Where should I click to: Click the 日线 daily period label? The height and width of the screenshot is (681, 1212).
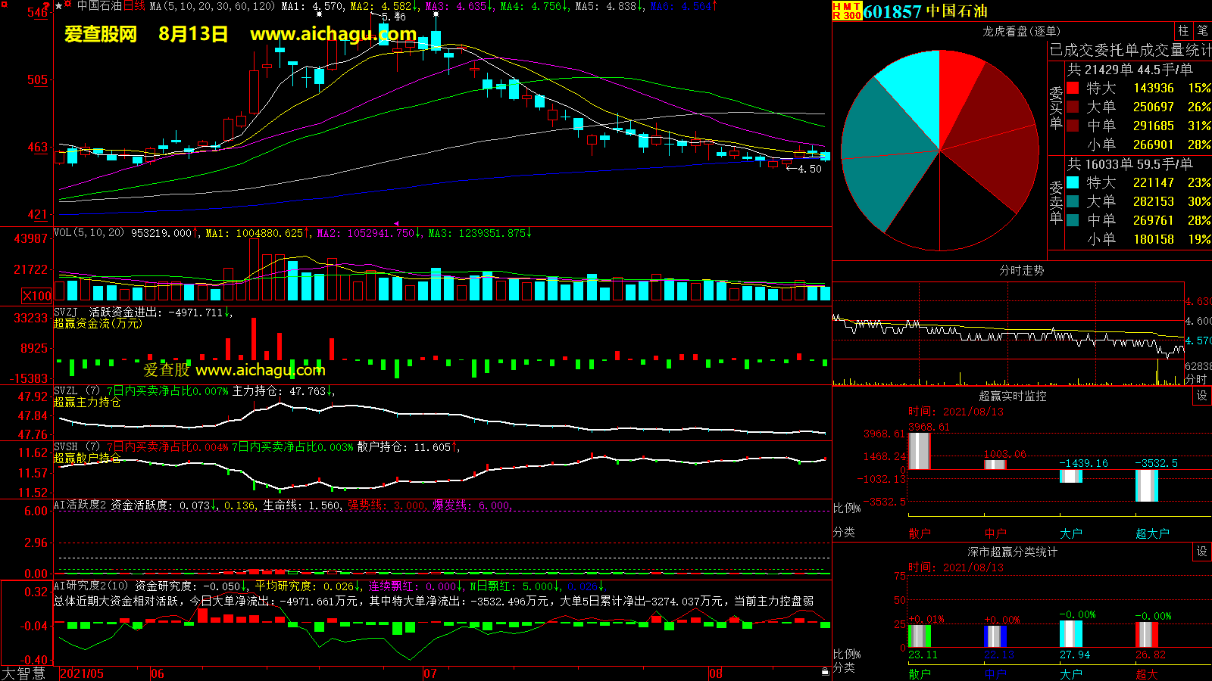134,6
